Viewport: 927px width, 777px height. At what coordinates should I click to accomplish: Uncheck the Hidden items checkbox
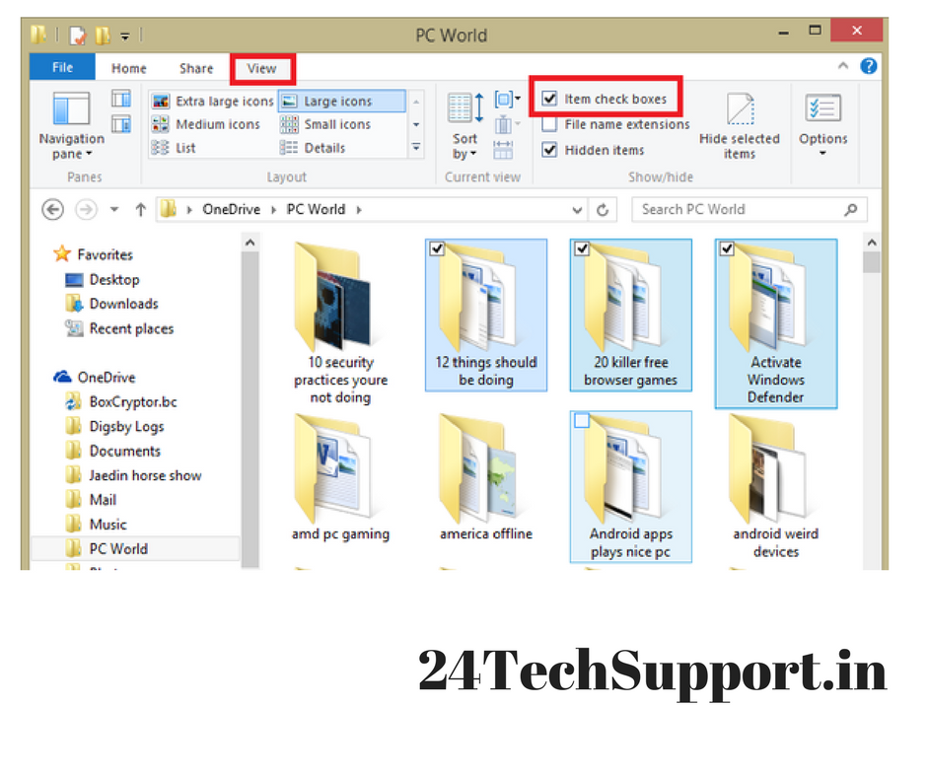(550, 150)
